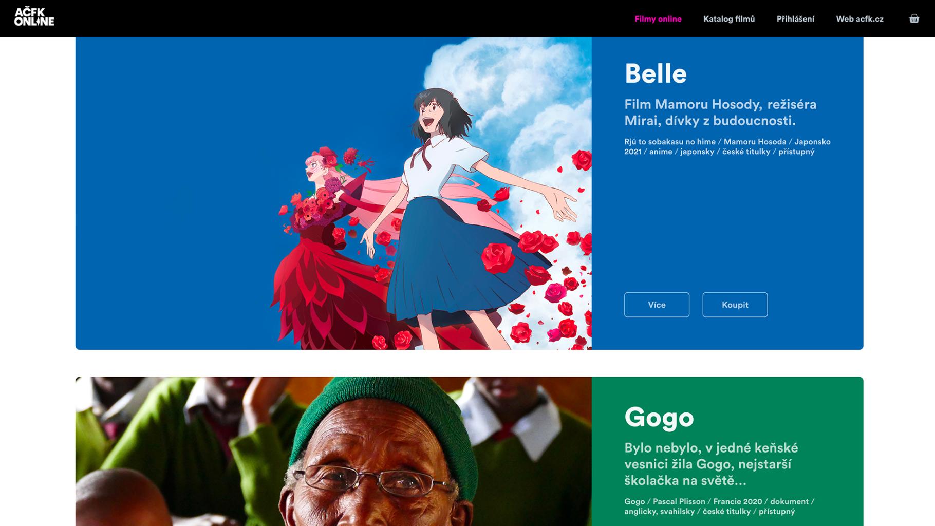Open the Katalog filmů page
This screenshot has height=526, width=935.
[x=729, y=19]
